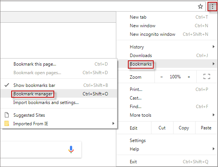Click the Paste button in Edit row

coord(206,128)
